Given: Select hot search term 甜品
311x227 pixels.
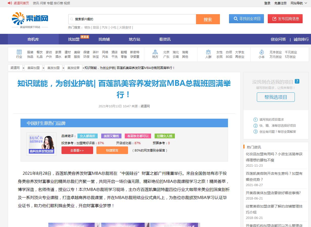Looking at the screenshot, I should [x=96, y=28].
